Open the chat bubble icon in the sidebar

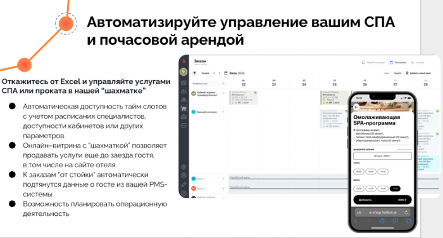(184, 126)
